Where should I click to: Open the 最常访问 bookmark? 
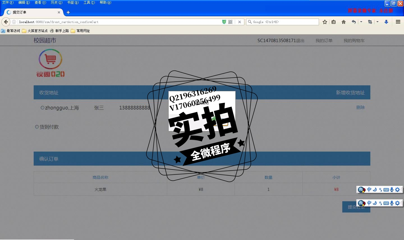pos(11,31)
